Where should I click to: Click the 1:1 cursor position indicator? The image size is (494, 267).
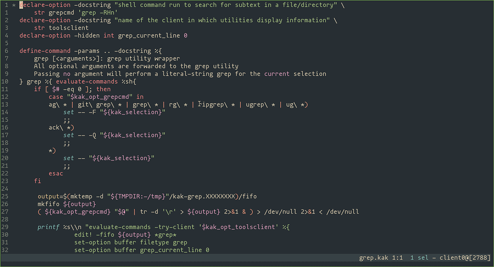(397, 258)
